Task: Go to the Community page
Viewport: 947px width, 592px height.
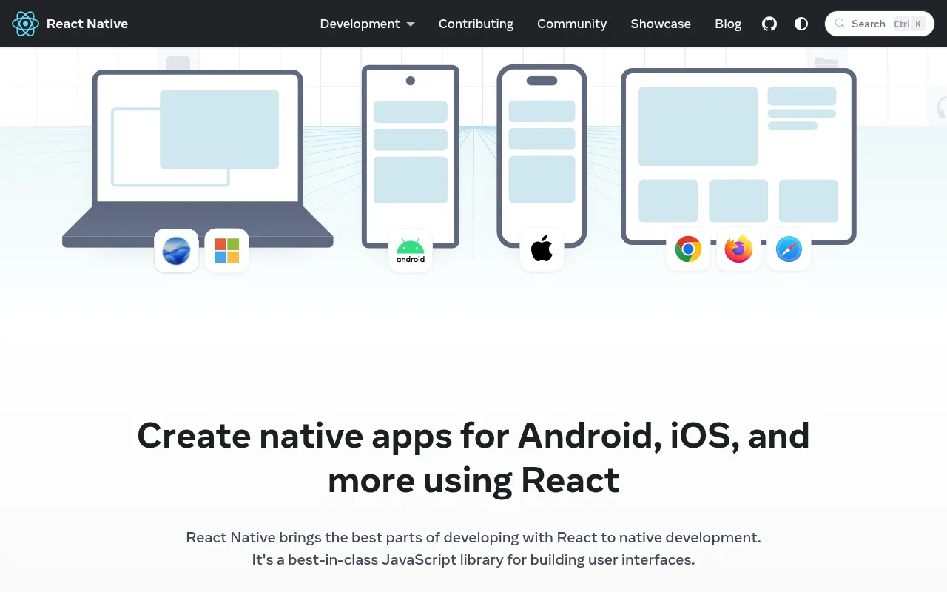Action: pyautogui.click(x=572, y=24)
